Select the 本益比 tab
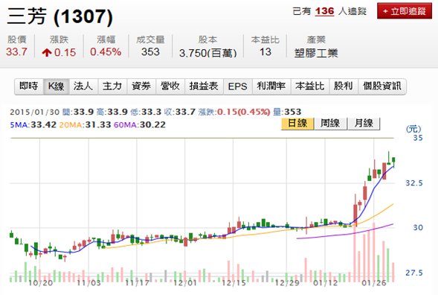438x295 pixels. (310, 86)
